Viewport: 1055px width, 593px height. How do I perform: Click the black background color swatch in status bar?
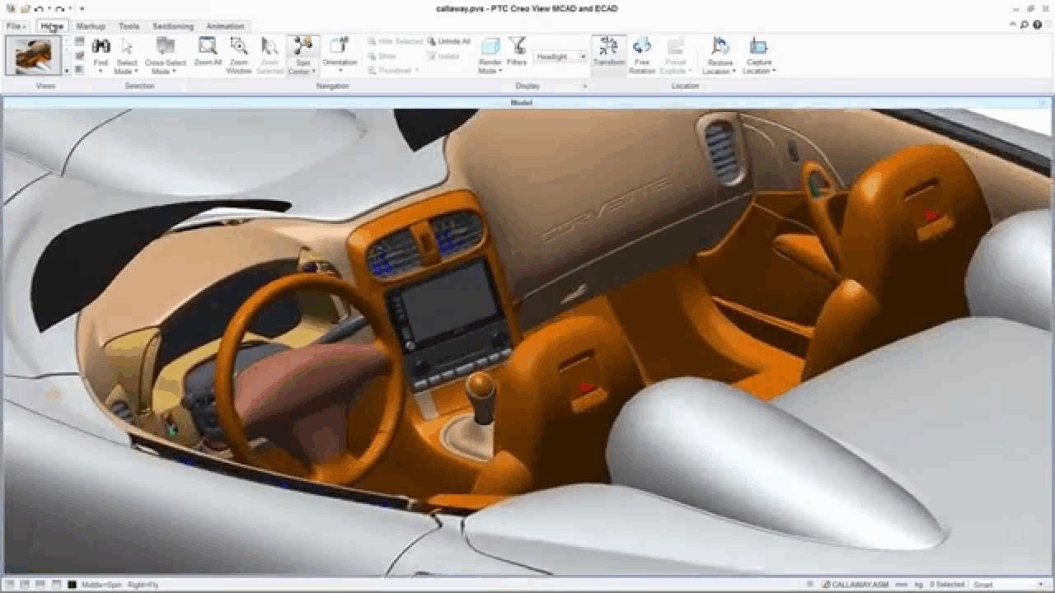pyautogui.click(x=73, y=584)
